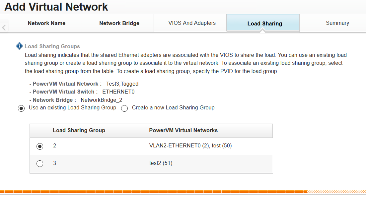The height and width of the screenshot is (197, 366).
Task: Choose load sharing group 3 radio button
Action: pyautogui.click(x=40, y=164)
